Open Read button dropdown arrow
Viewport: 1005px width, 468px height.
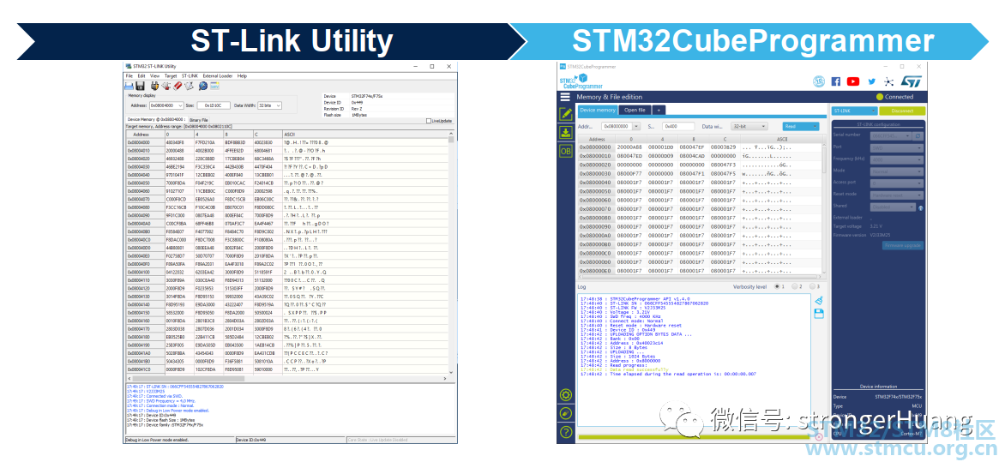[x=815, y=126]
